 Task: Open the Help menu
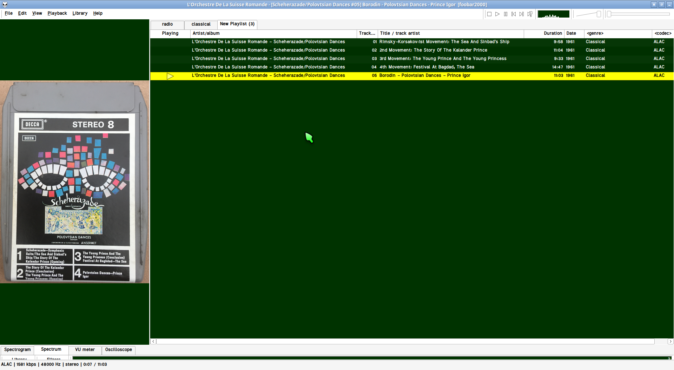(98, 13)
